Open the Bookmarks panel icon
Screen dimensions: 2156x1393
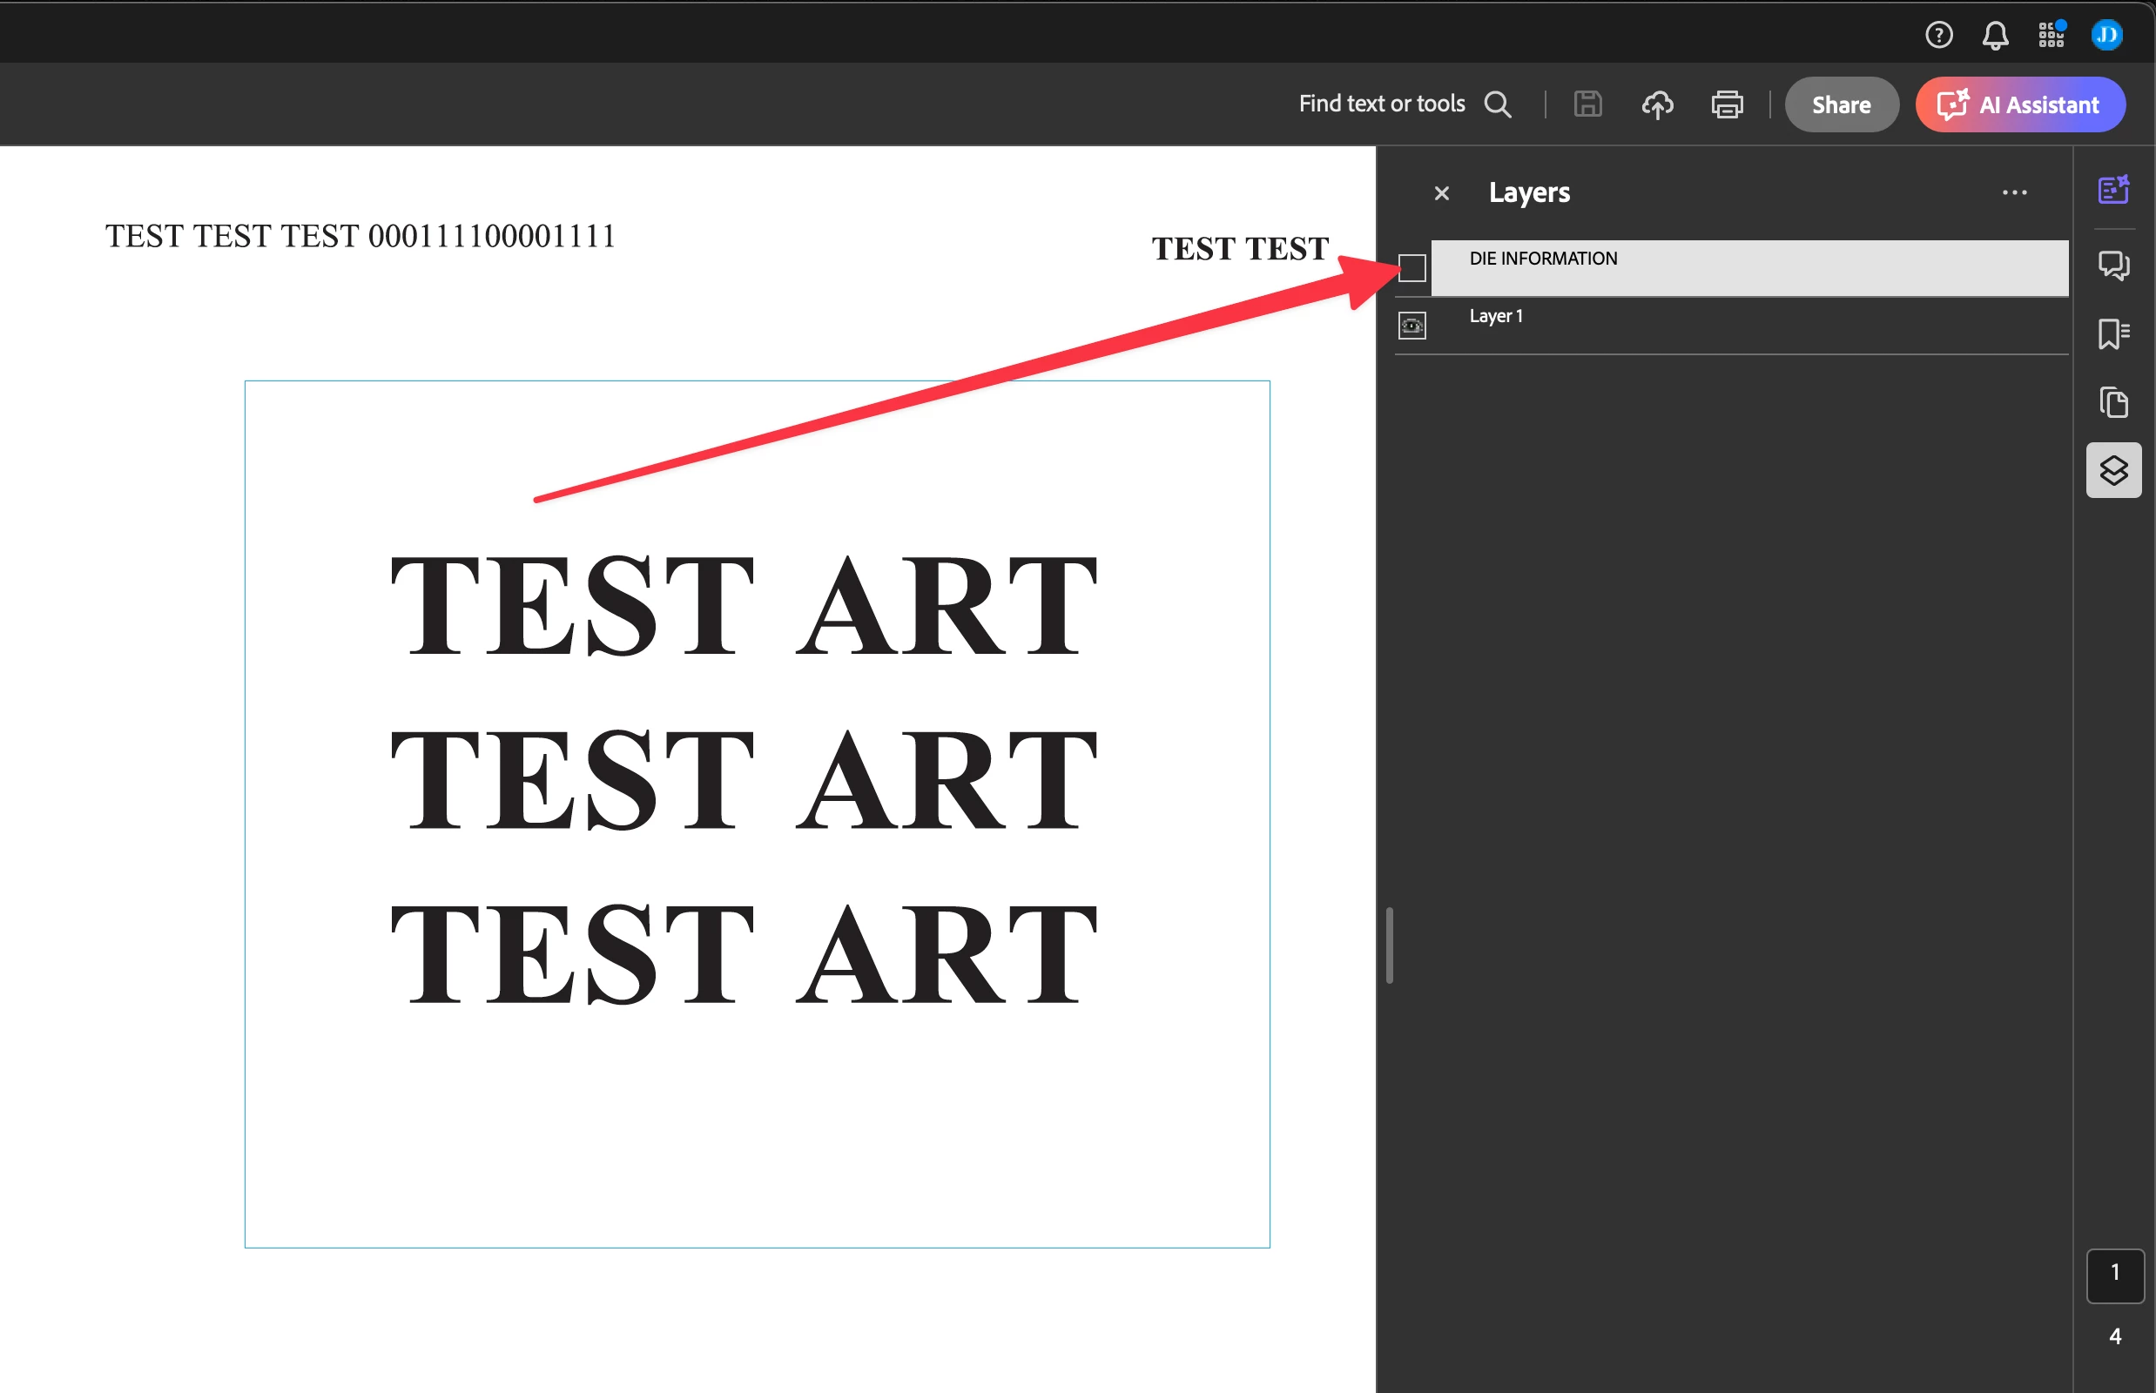tap(2113, 333)
